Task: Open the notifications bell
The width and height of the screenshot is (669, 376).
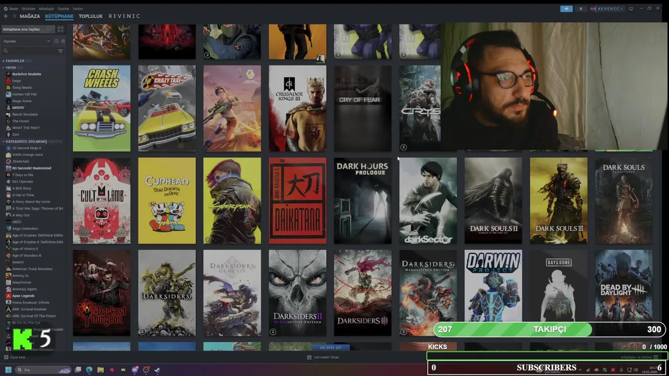Action: [x=581, y=9]
